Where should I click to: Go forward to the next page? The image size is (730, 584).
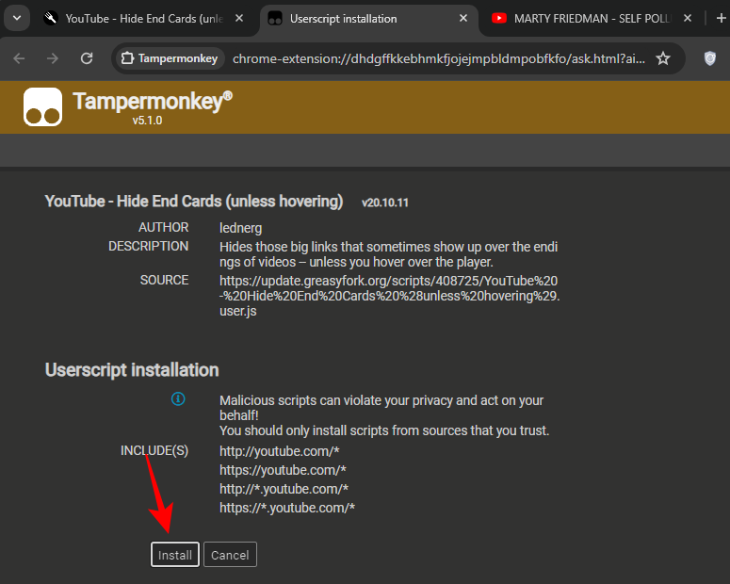coord(53,58)
